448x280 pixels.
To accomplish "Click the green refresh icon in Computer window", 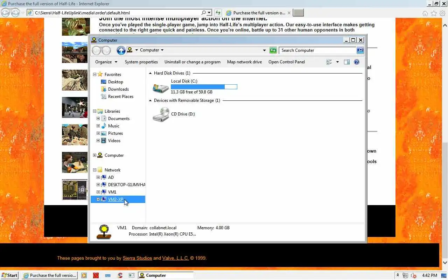I will pyautogui.click(x=273, y=50).
